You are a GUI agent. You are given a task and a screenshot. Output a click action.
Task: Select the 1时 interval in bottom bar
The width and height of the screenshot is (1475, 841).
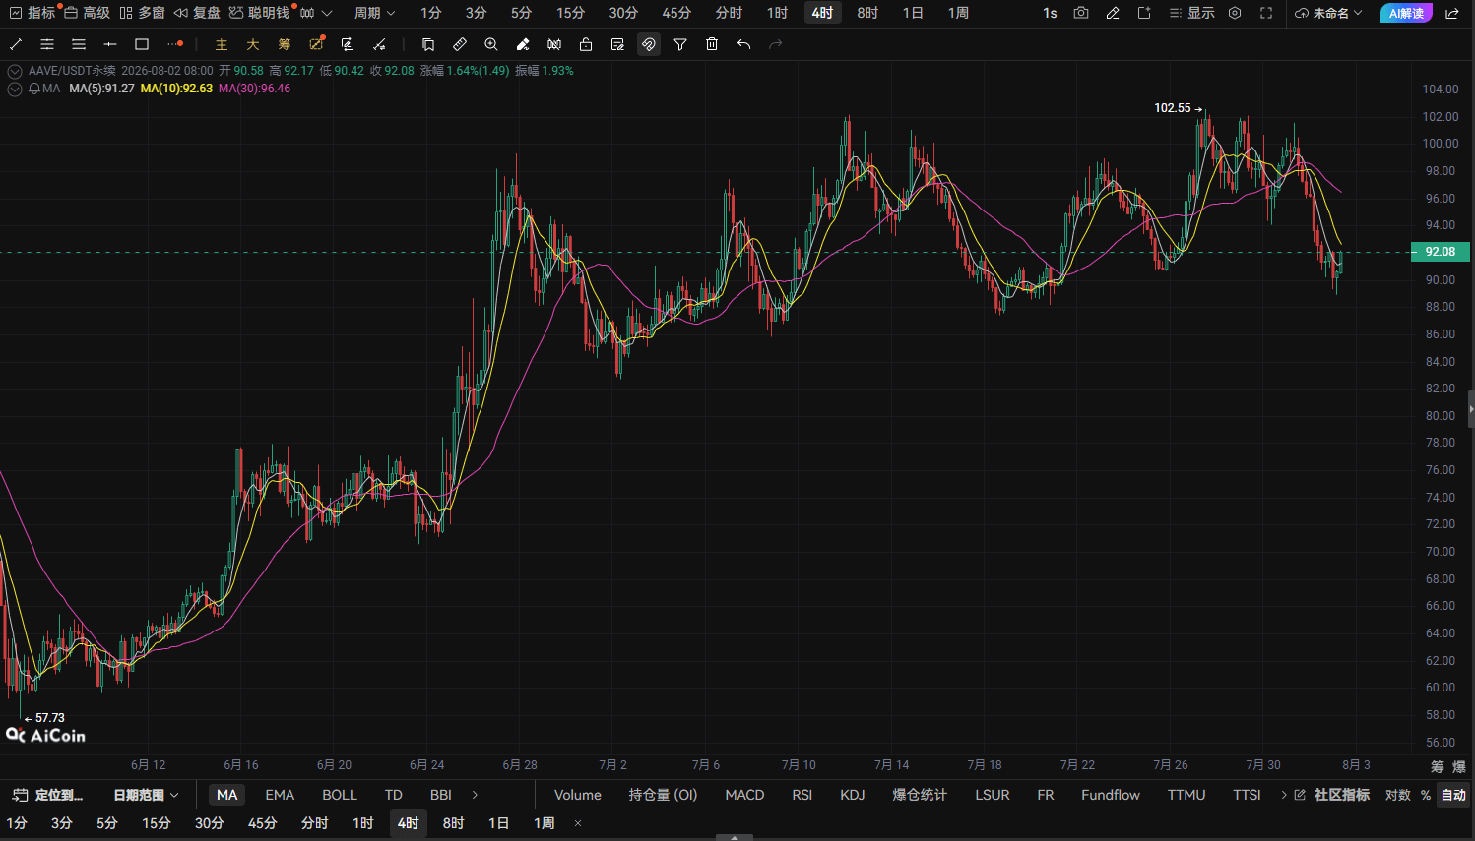coord(363,823)
